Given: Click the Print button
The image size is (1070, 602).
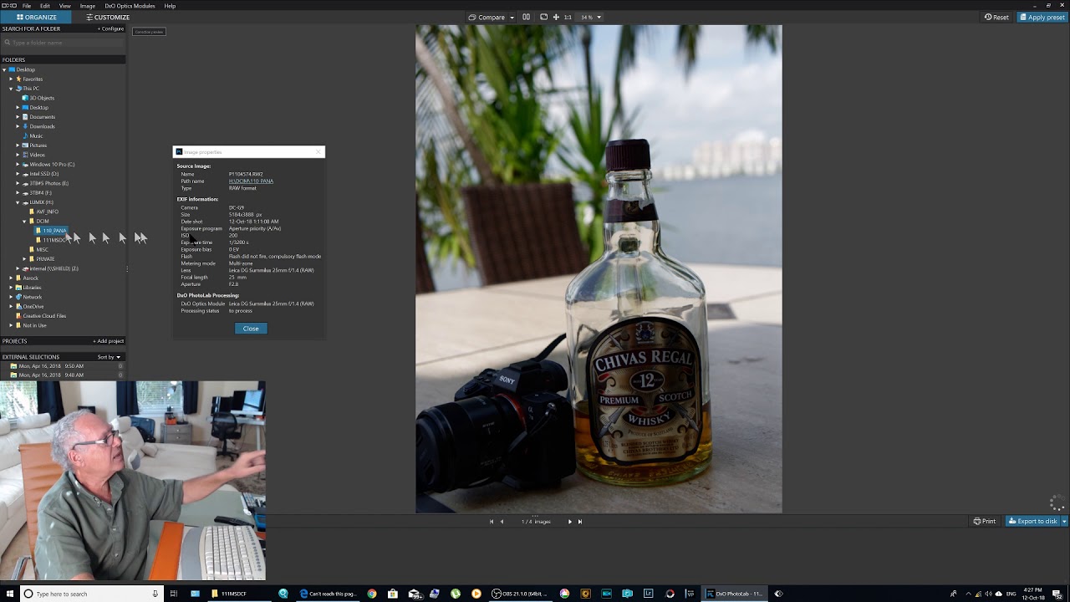Looking at the screenshot, I should (985, 521).
